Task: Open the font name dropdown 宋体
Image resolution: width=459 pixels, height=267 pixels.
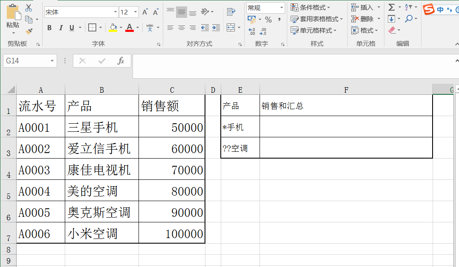Action: (x=115, y=12)
